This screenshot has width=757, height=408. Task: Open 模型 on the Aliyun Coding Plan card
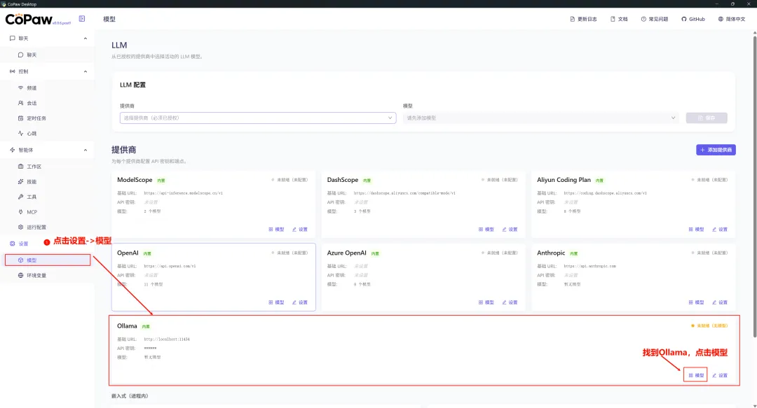696,230
